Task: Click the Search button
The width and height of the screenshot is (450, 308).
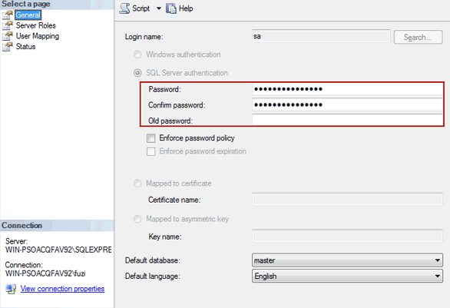Action: pyautogui.click(x=418, y=37)
